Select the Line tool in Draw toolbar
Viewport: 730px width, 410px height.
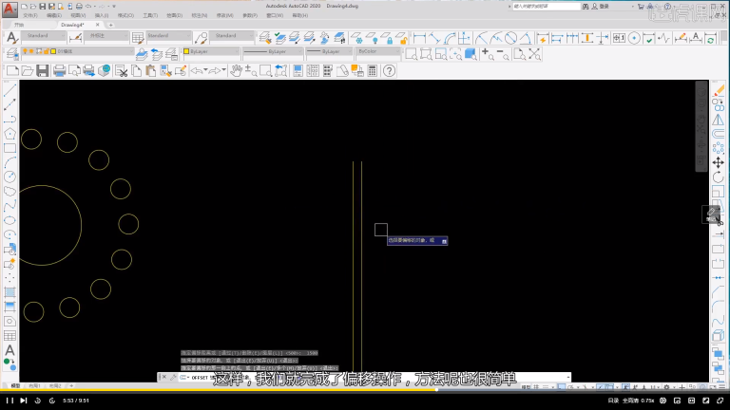[10, 90]
